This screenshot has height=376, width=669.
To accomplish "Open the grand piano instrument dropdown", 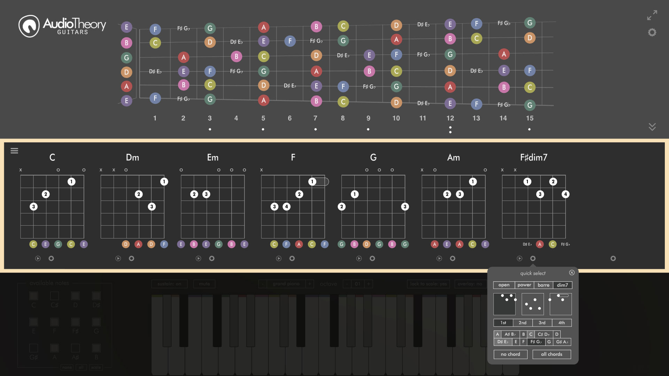I will tap(285, 284).
